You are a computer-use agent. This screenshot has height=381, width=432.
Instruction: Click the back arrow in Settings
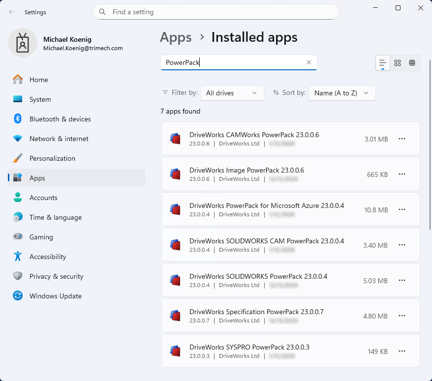[12, 12]
